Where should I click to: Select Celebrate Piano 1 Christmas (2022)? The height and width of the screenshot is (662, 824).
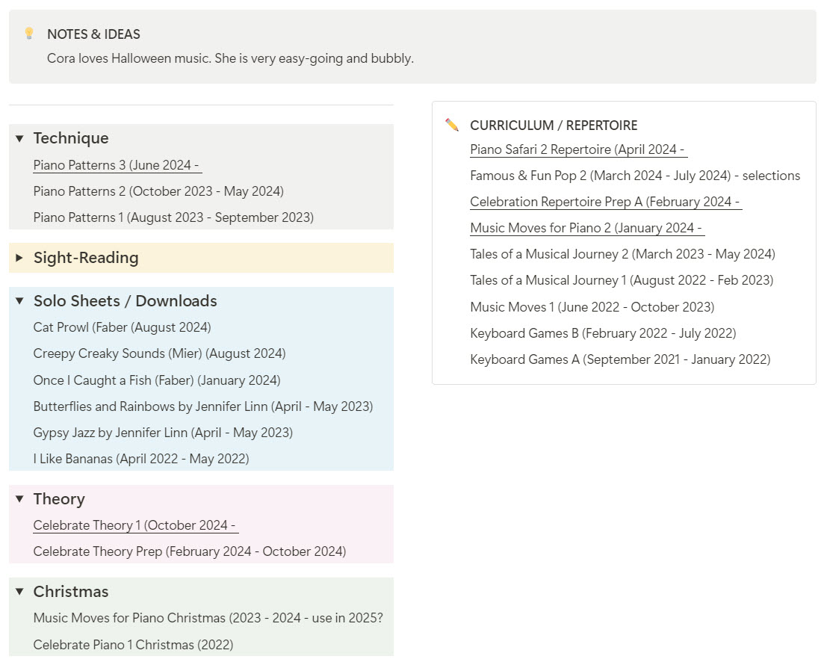(x=133, y=645)
